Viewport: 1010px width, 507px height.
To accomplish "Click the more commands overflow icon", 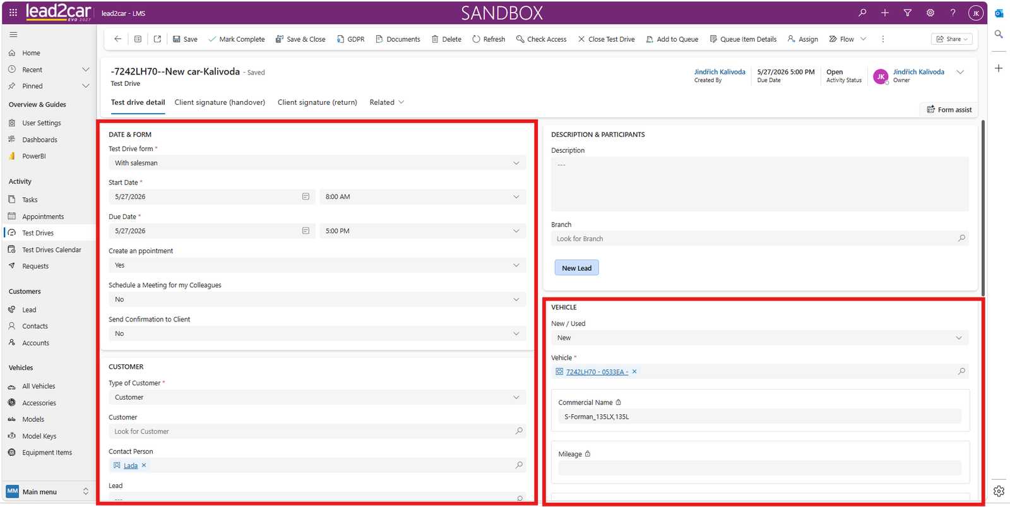I will click(x=883, y=39).
